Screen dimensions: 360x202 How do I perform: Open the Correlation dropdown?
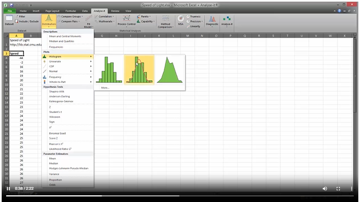pyautogui.click(x=104, y=17)
